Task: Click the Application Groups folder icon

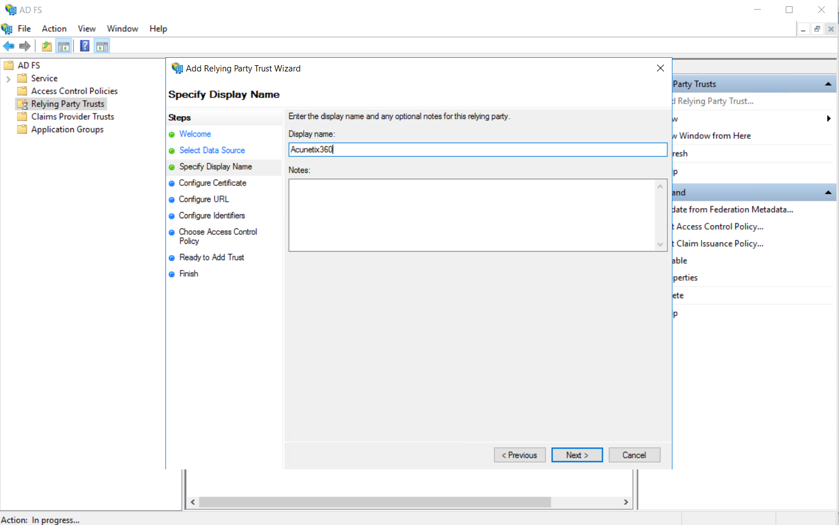Action: pos(22,129)
